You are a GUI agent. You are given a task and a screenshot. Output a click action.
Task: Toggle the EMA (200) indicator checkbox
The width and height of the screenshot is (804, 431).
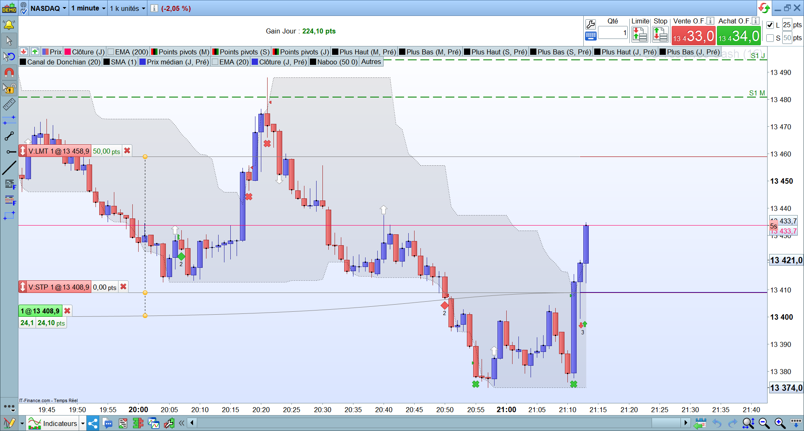click(111, 52)
